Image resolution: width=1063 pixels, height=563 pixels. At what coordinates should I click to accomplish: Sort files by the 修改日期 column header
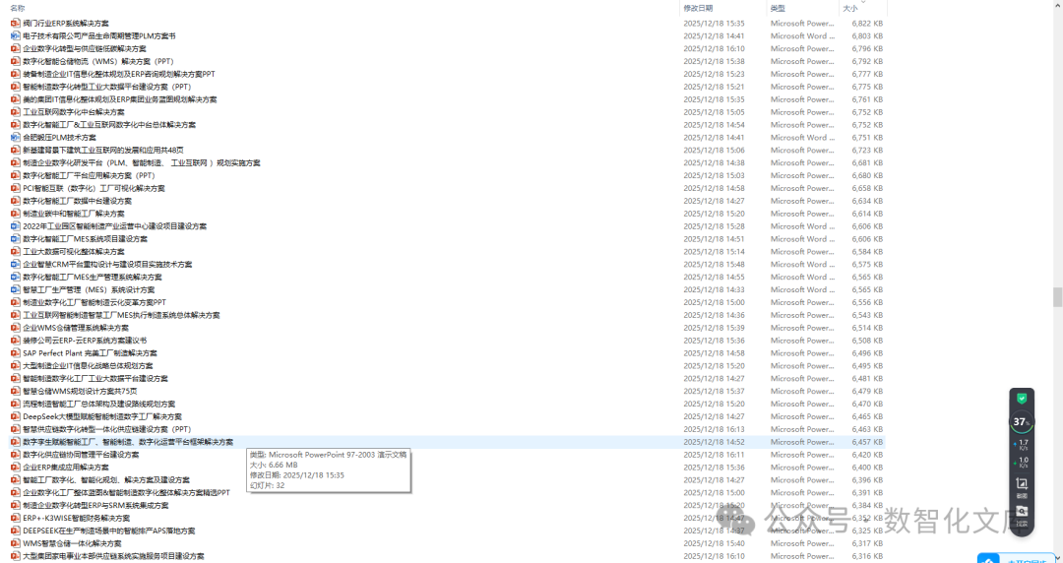(x=698, y=8)
